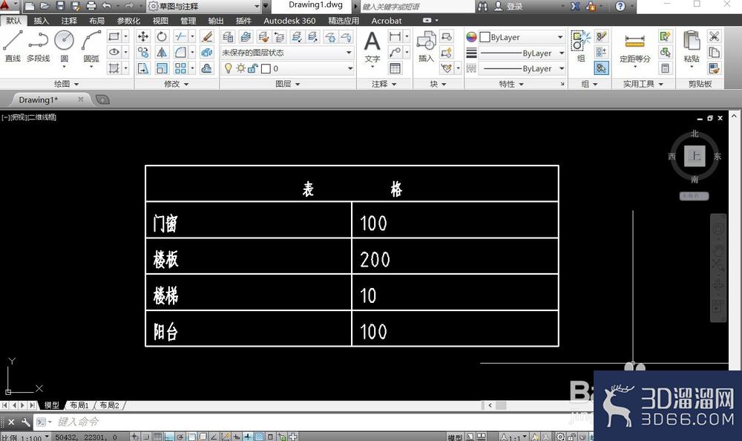
Task: Open the layer state dropdown 未保存的图层状态
Action: (x=287, y=53)
